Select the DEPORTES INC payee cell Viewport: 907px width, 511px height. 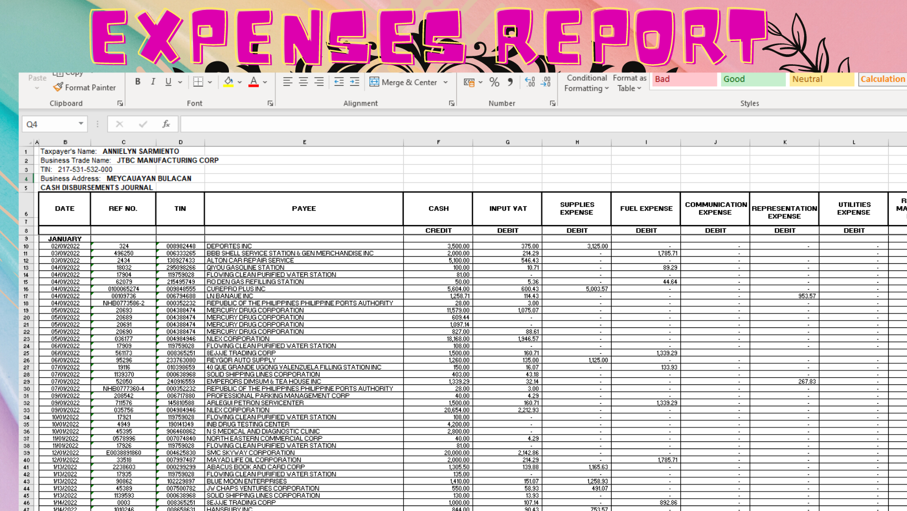pos(304,247)
